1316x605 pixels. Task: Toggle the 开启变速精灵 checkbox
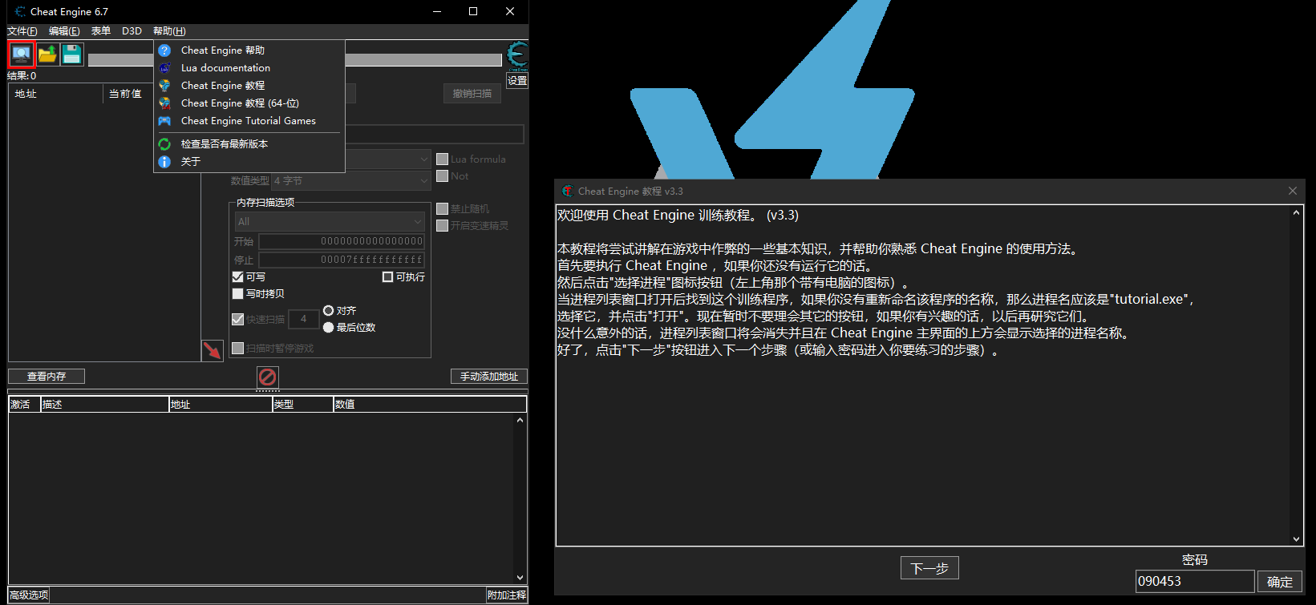(442, 225)
